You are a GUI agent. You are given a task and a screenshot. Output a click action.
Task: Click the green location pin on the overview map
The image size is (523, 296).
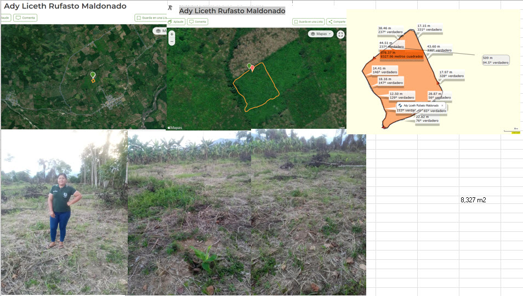[x=93, y=75]
